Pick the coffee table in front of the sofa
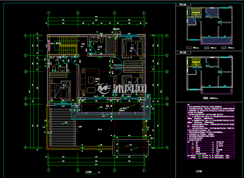 (91, 80)
